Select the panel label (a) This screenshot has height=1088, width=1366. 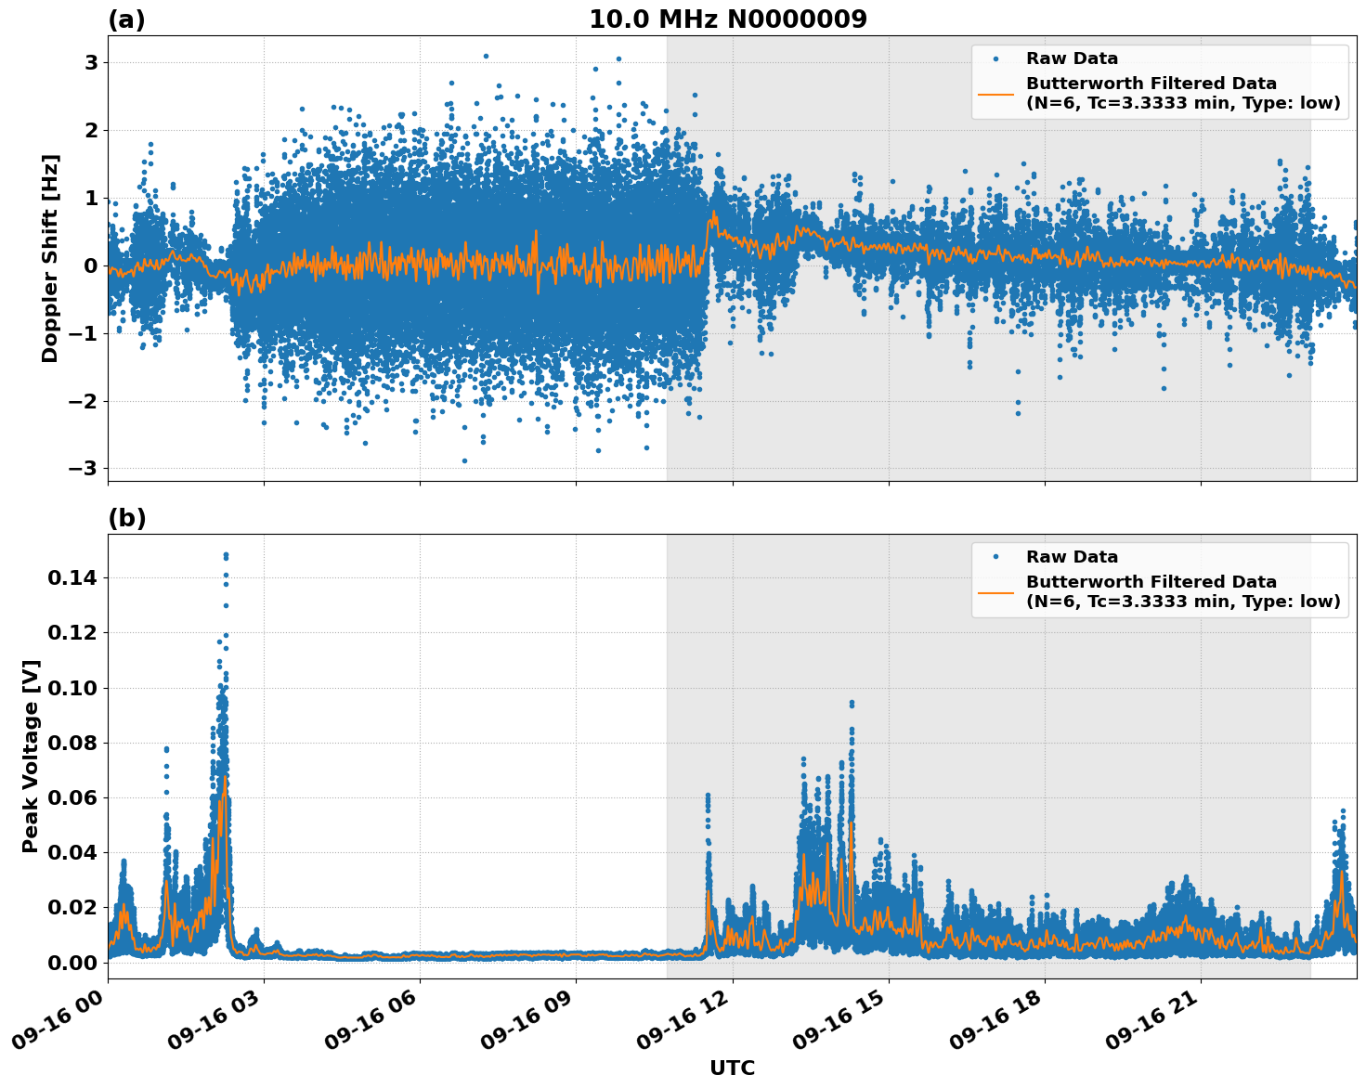pyautogui.click(x=127, y=17)
